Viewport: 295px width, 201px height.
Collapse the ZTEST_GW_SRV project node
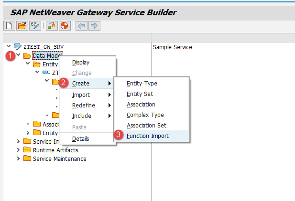pyautogui.click(x=9, y=47)
